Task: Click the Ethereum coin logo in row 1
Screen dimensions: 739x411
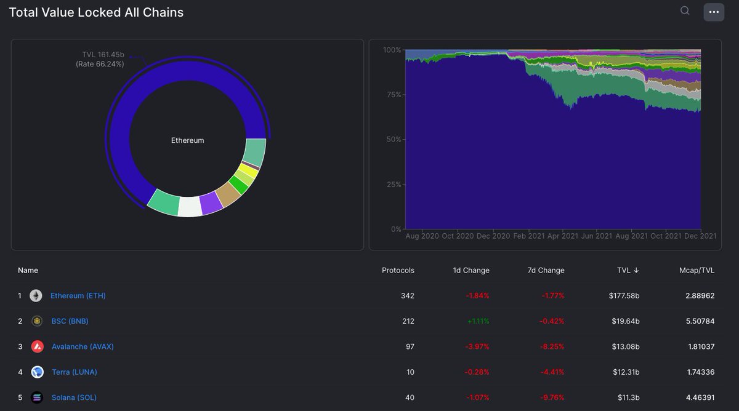Action: [x=36, y=296]
